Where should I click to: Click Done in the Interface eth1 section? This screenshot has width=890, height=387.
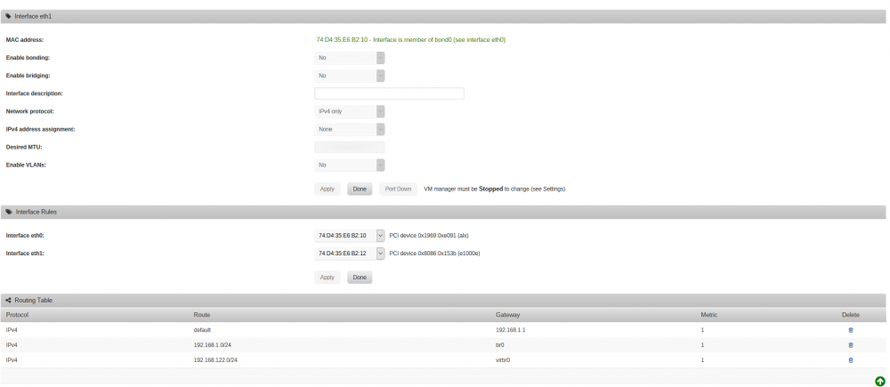pos(360,189)
